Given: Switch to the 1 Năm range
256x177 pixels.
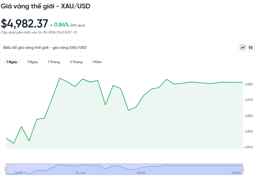Looking at the screenshot, I should point(97,62).
